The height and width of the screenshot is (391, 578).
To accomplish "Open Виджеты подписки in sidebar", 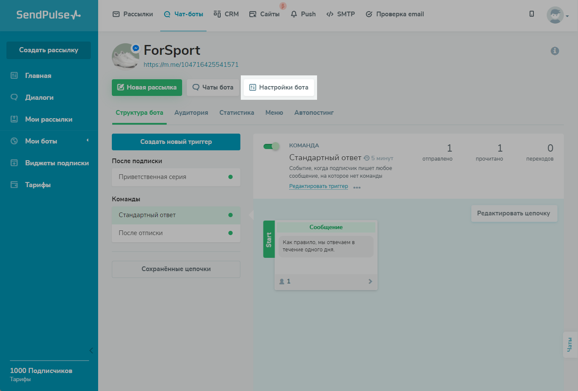I will [x=49, y=163].
